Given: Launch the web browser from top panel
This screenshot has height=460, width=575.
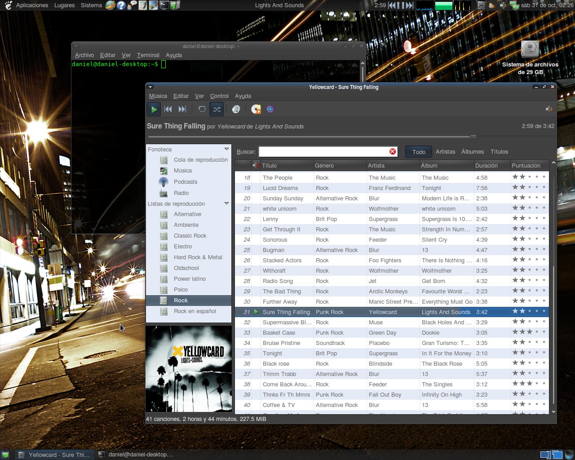Looking at the screenshot, I should (x=110, y=5).
